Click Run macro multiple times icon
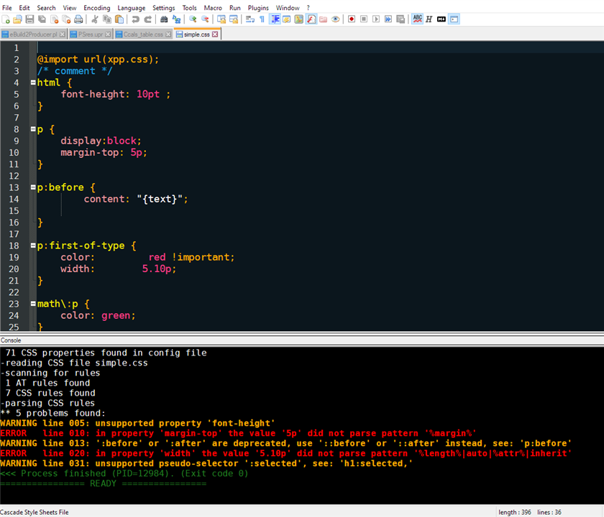This screenshot has width=604, height=517. [388, 19]
